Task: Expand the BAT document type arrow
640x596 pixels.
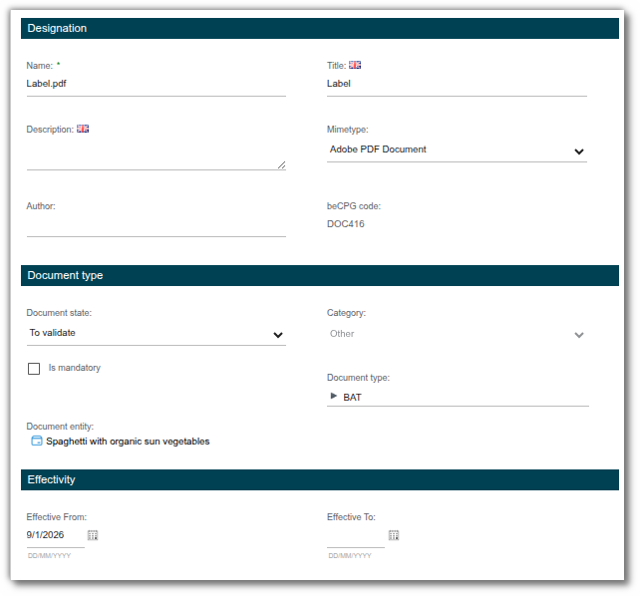Action: [334, 396]
